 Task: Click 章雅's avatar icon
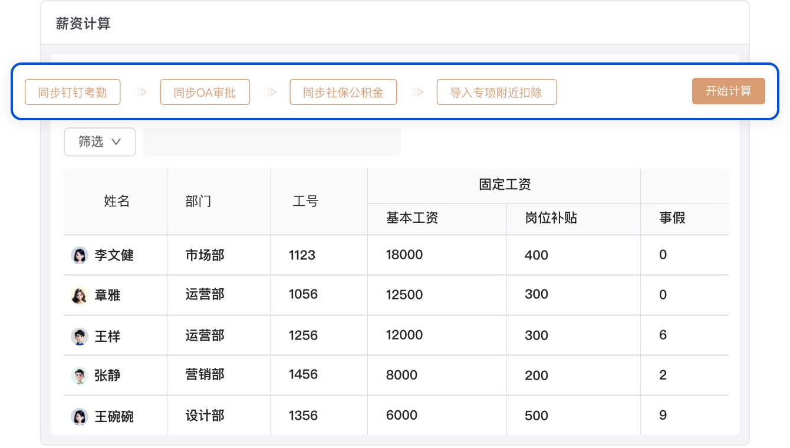pos(79,295)
